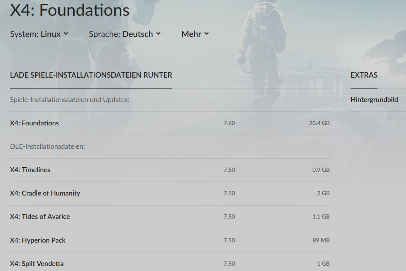This screenshot has height=271, width=406.
Task: Download the X4: Split Vendetta DLC
Action: click(37, 264)
